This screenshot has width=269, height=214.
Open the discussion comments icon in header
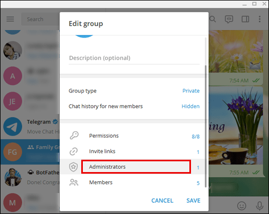(x=229, y=19)
